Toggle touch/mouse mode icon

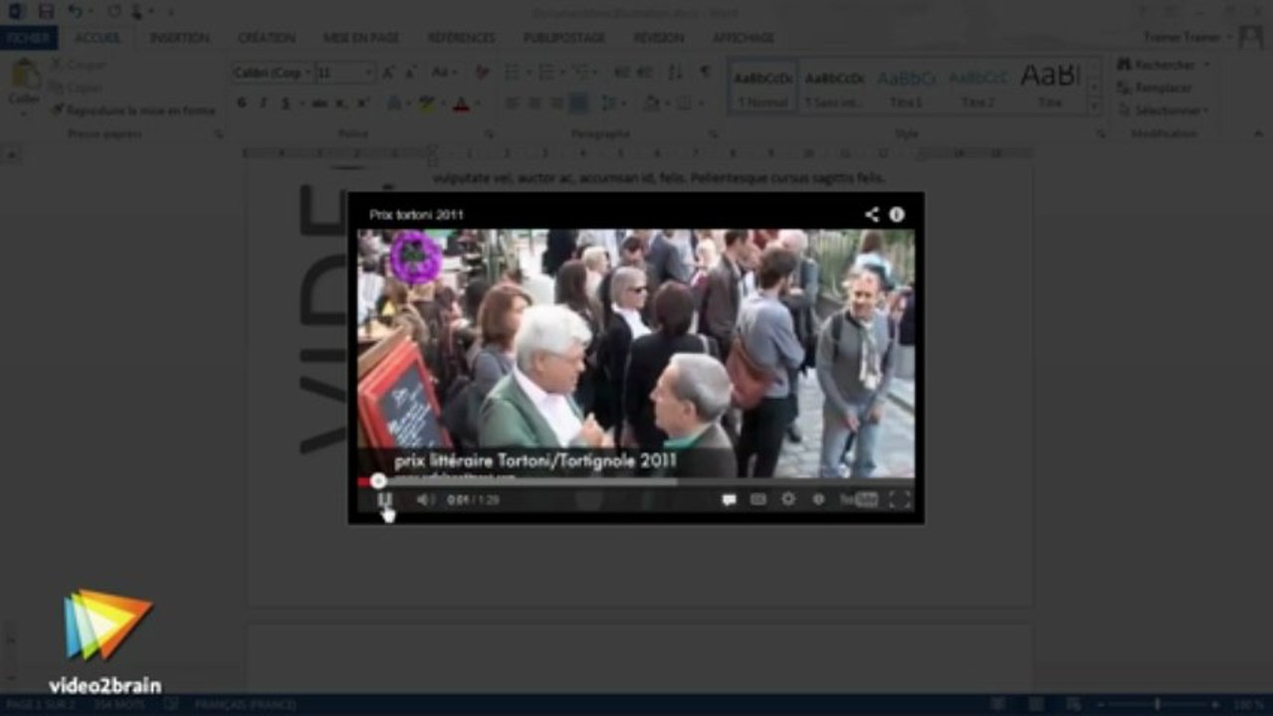pos(137,12)
